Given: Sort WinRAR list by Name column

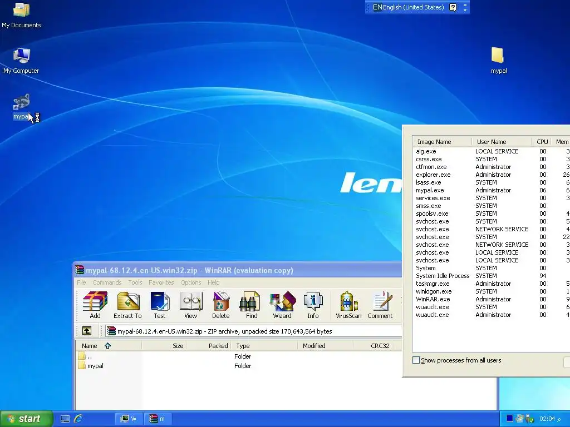Looking at the screenshot, I should (x=109, y=346).
